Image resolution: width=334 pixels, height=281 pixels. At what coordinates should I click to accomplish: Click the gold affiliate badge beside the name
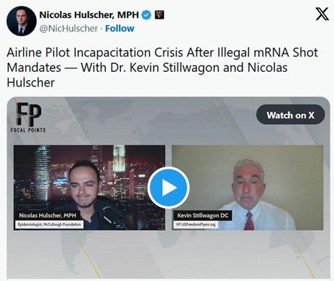159,15
